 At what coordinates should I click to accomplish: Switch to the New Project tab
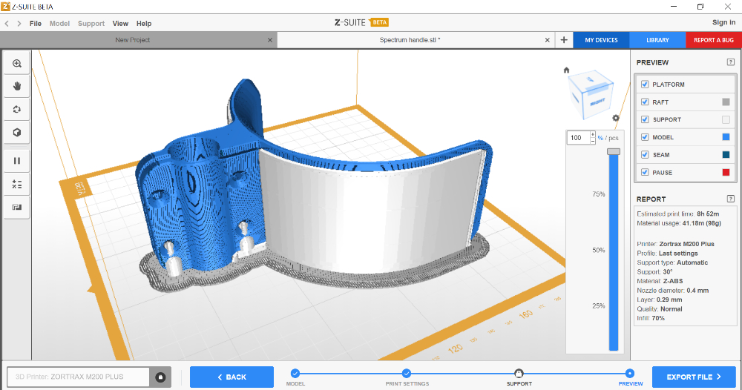(x=133, y=40)
